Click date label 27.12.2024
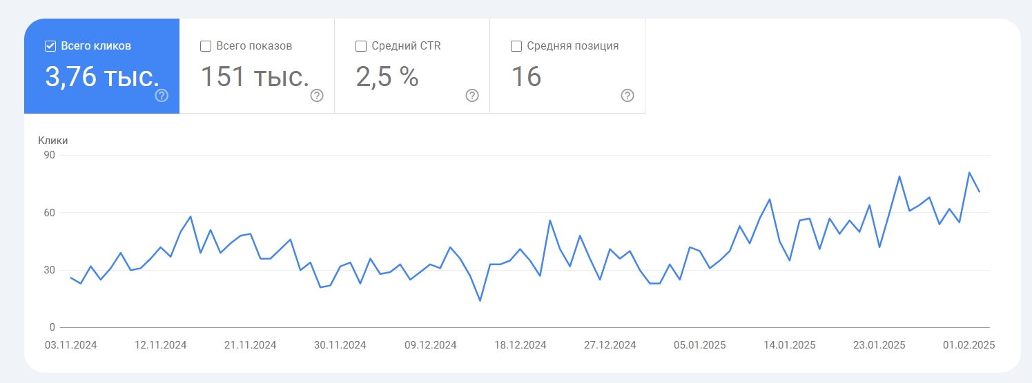Viewport: 1032px width, 383px height. coord(610,345)
